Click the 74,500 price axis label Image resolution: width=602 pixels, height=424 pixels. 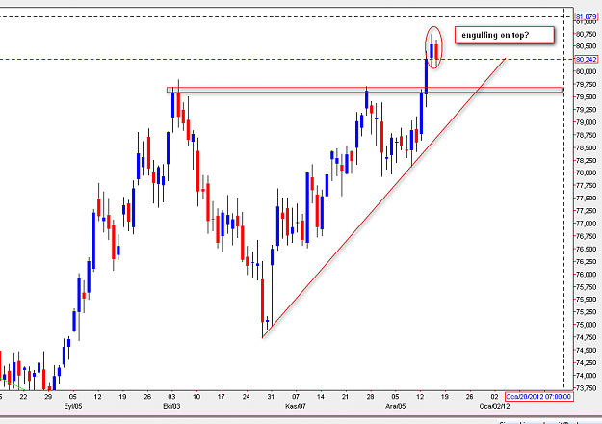[586, 350]
